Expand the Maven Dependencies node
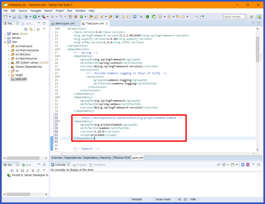Image resolution: width=265 pixels, height=204 pixels. pyautogui.click(x=9, y=67)
